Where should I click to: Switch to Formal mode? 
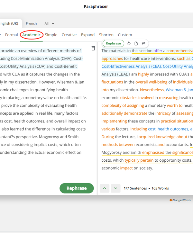12,35
